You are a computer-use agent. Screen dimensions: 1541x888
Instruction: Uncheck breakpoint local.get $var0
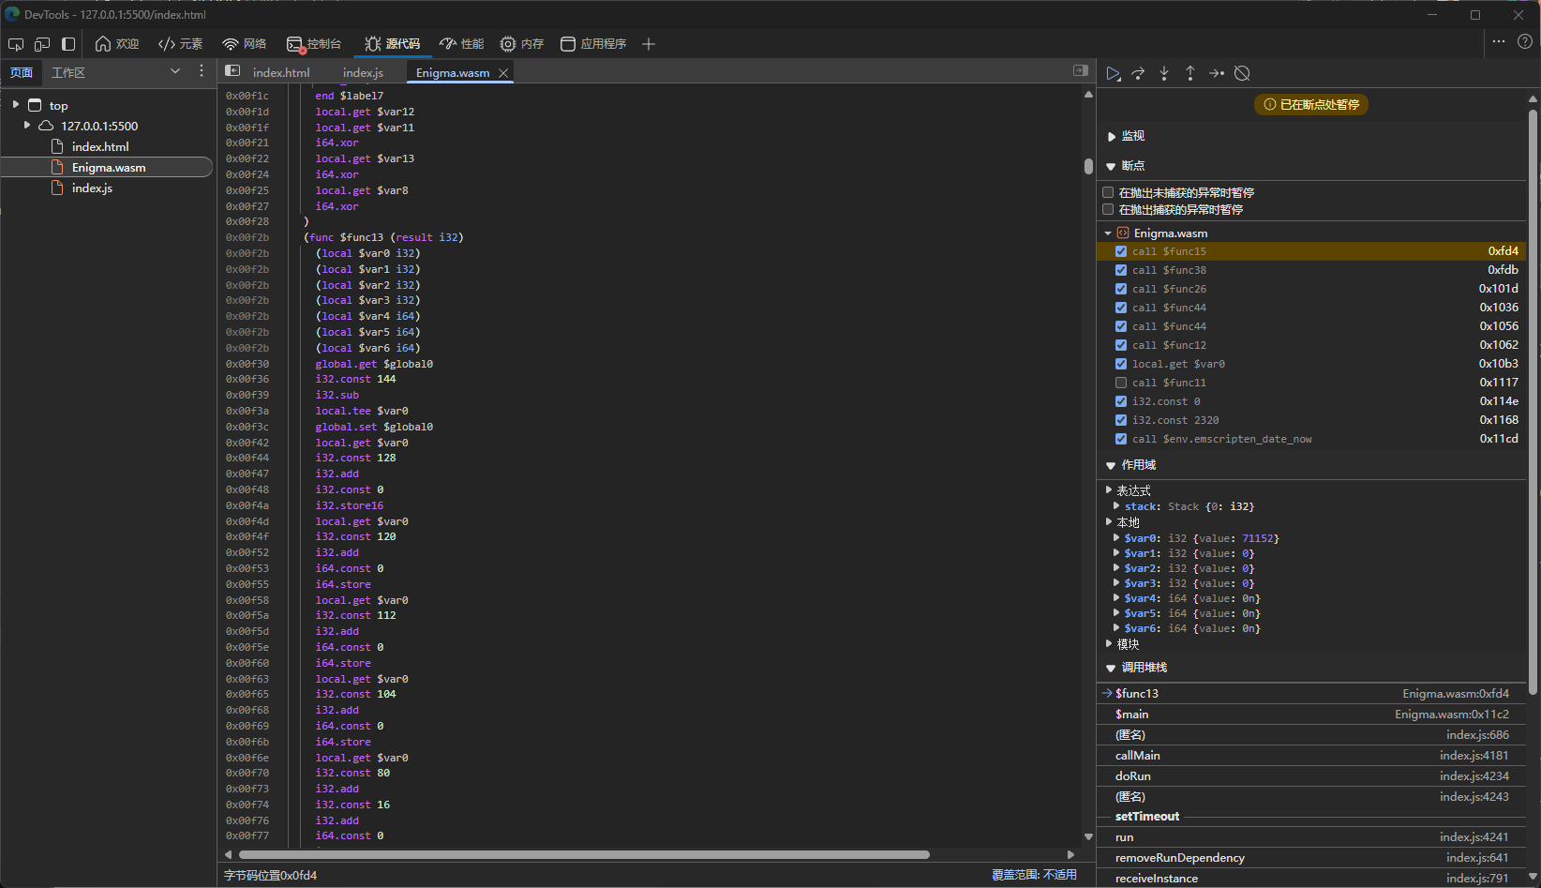[x=1121, y=364]
